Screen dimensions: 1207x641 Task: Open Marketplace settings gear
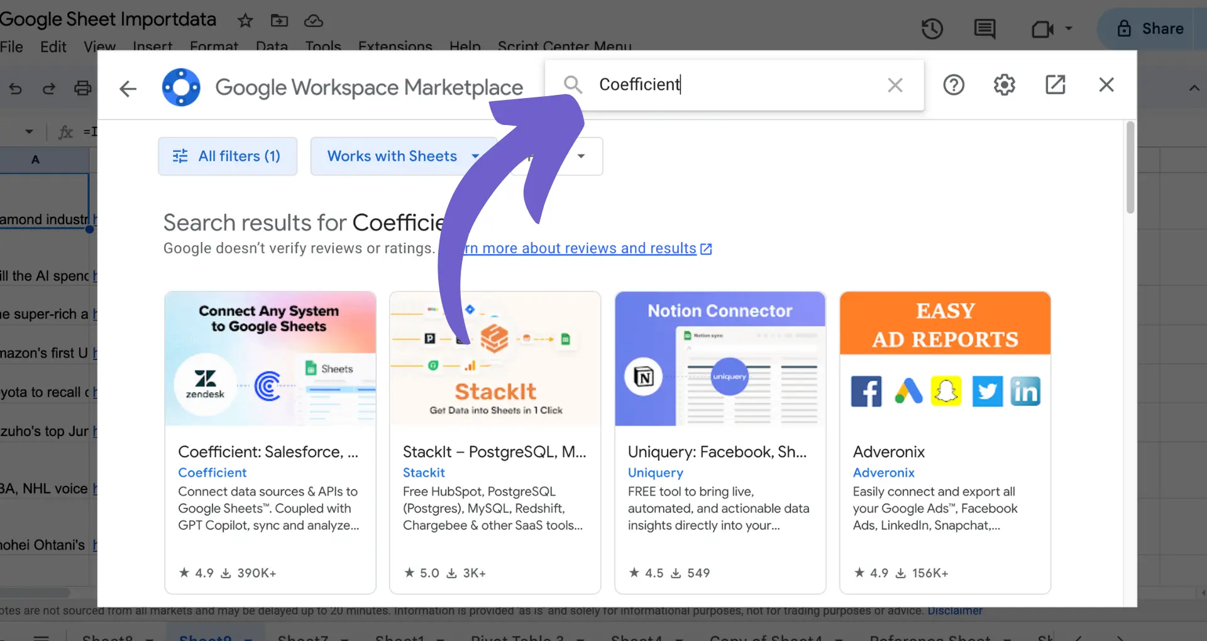click(x=1005, y=85)
